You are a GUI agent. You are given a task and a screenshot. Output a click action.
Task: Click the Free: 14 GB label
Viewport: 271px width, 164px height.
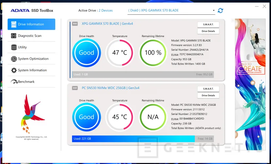[205, 139]
